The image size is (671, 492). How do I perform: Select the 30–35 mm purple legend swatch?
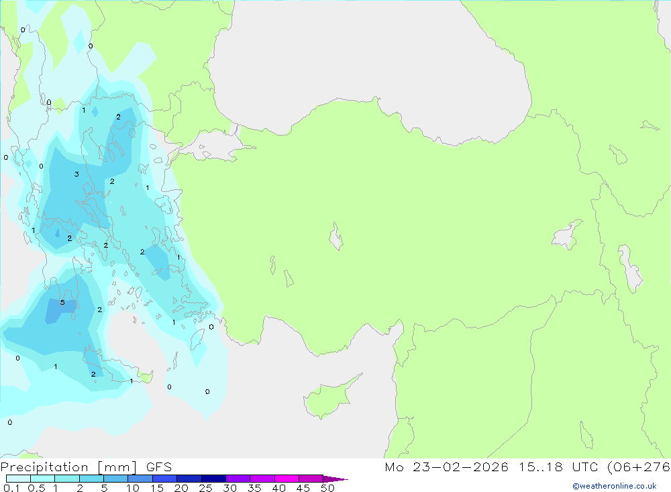point(238,479)
